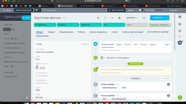This screenshot has height=104, width=186.
Task: Expand the Ещё dropdown in timeline
Action: point(167,44)
